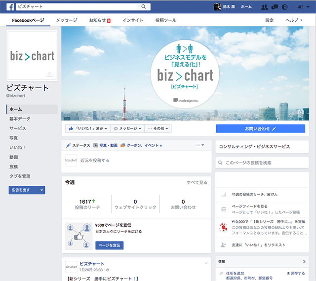Click the ページを宣伝 button
This screenshot has width=316, height=281.
coord(110,245)
